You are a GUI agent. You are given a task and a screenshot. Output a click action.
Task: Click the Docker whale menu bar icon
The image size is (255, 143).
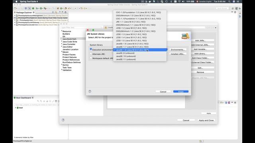[150, 2]
